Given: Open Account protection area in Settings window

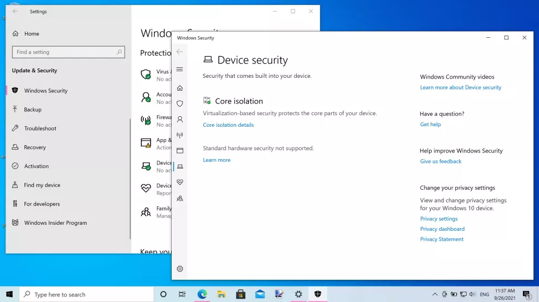Looking at the screenshot, I should tap(156, 98).
